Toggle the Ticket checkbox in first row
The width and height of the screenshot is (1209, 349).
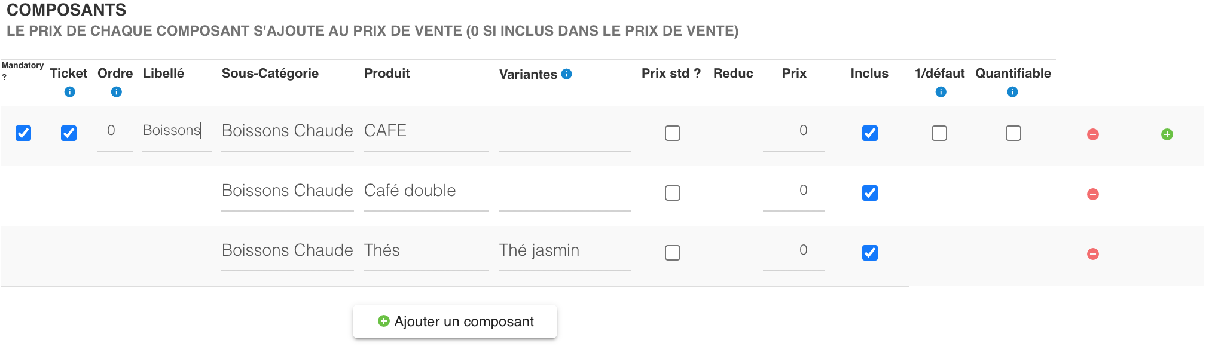[x=69, y=133]
